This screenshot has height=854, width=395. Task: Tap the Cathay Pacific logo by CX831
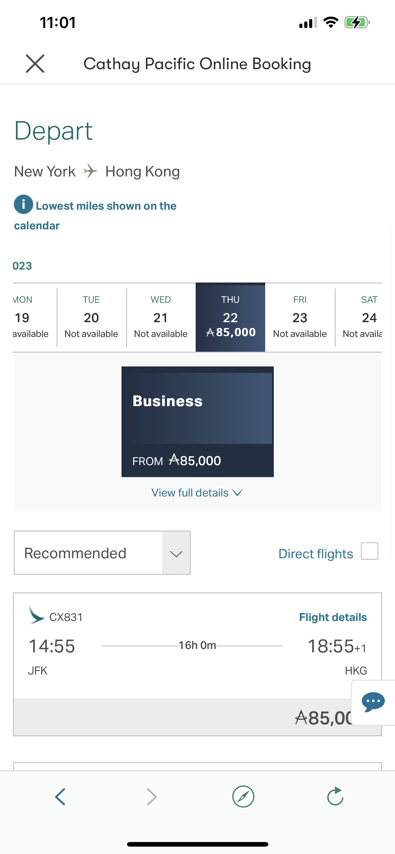pos(36,616)
